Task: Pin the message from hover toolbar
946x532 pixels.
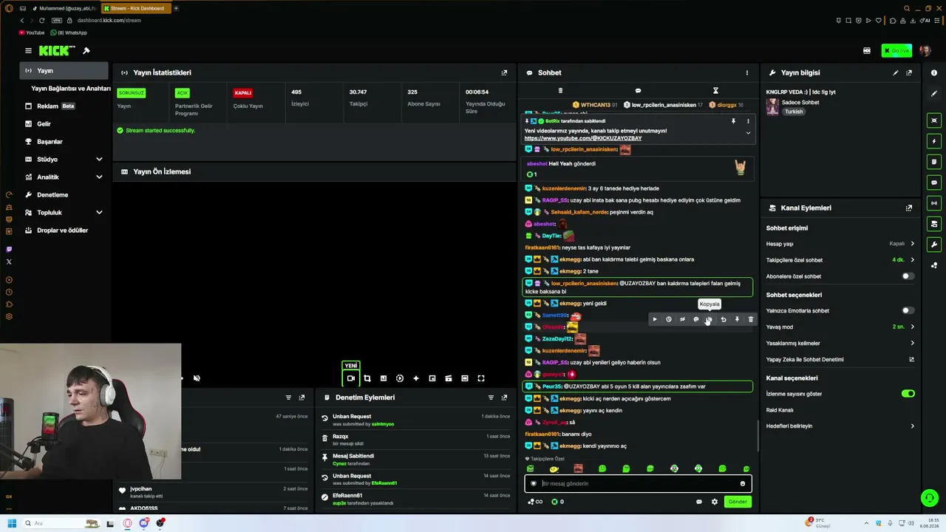Action: (x=737, y=319)
